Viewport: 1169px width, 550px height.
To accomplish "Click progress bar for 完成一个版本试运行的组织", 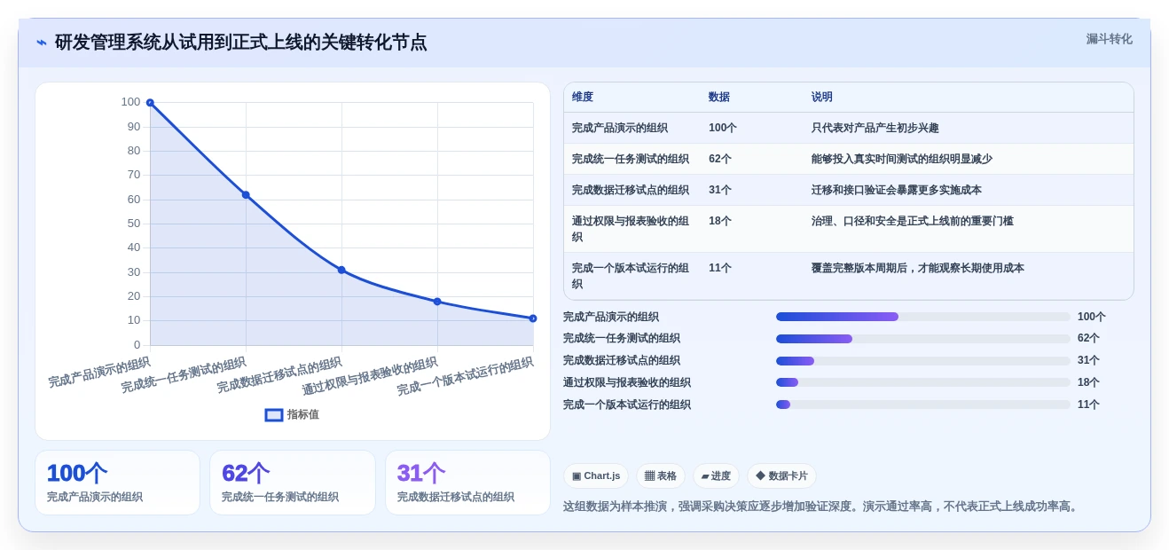I will pyautogui.click(x=923, y=405).
